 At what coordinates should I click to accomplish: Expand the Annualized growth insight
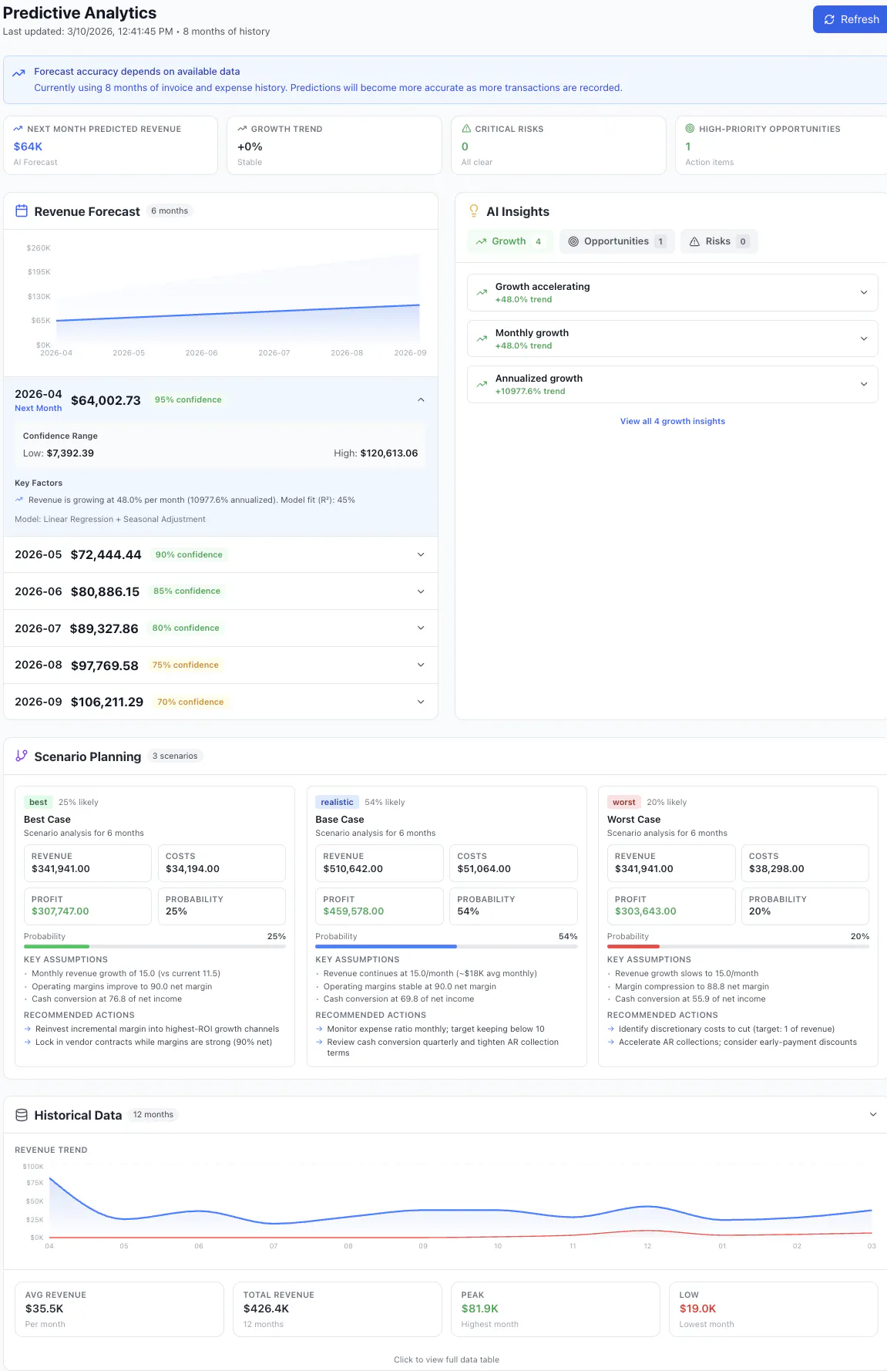pos(864,384)
